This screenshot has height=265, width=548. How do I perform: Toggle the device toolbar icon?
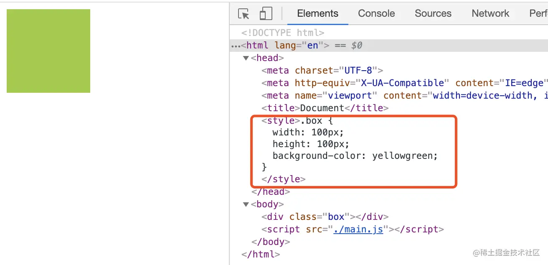266,13
